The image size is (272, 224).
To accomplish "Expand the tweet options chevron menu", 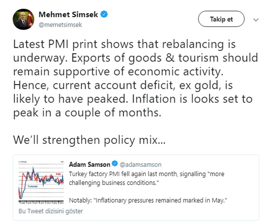I will coord(256,20).
